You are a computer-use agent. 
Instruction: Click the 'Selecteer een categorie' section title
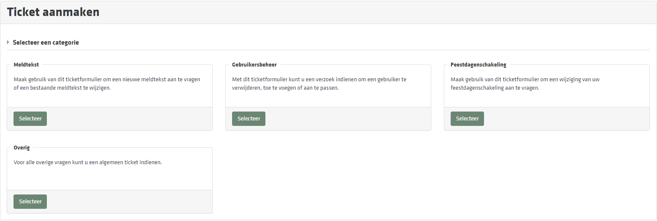pos(46,43)
